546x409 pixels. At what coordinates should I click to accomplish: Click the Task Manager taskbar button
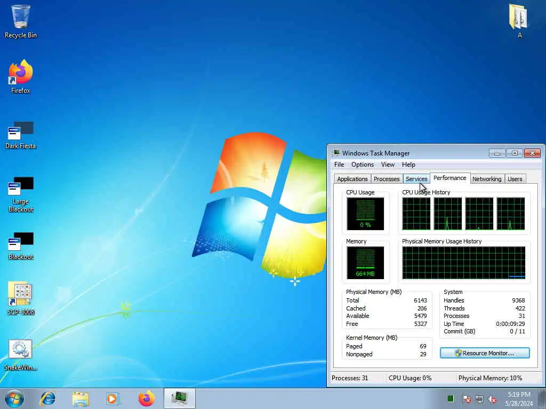point(180,398)
